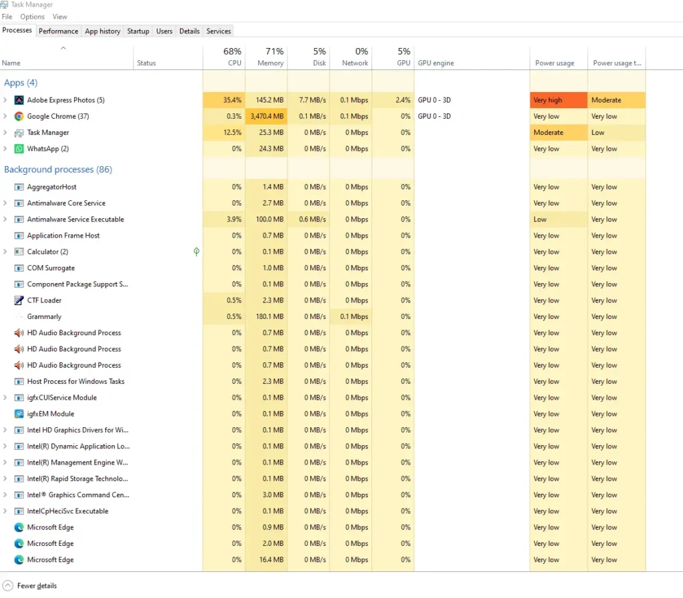Click the Task Manager title bar icon
Viewport: 683px width, 598px height.
(4, 5)
